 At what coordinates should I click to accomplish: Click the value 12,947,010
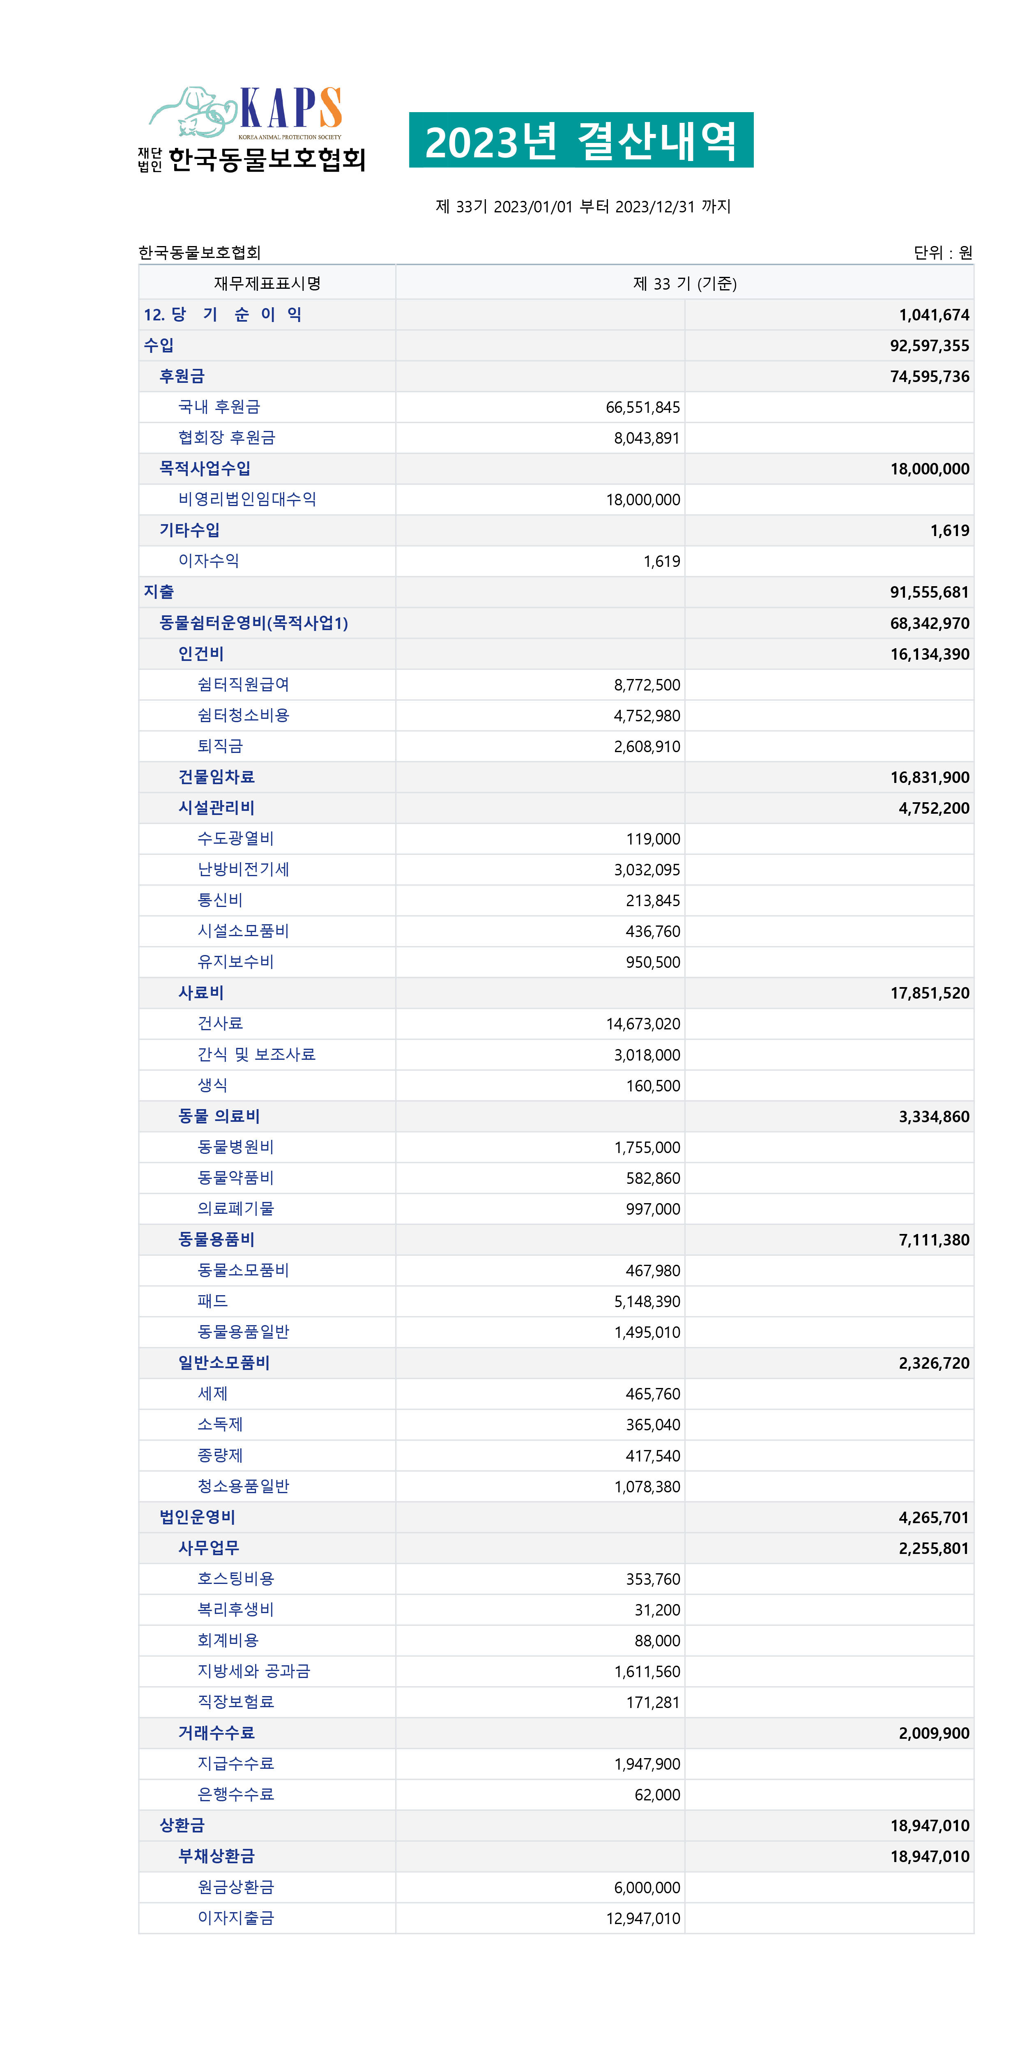coord(643,1919)
